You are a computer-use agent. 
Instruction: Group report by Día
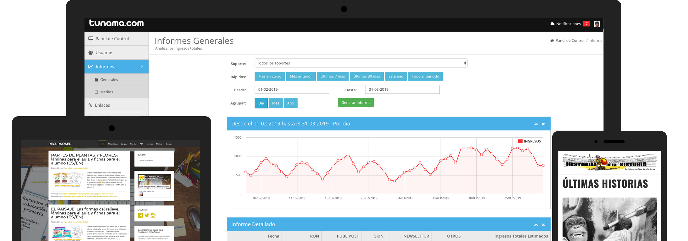click(x=261, y=103)
